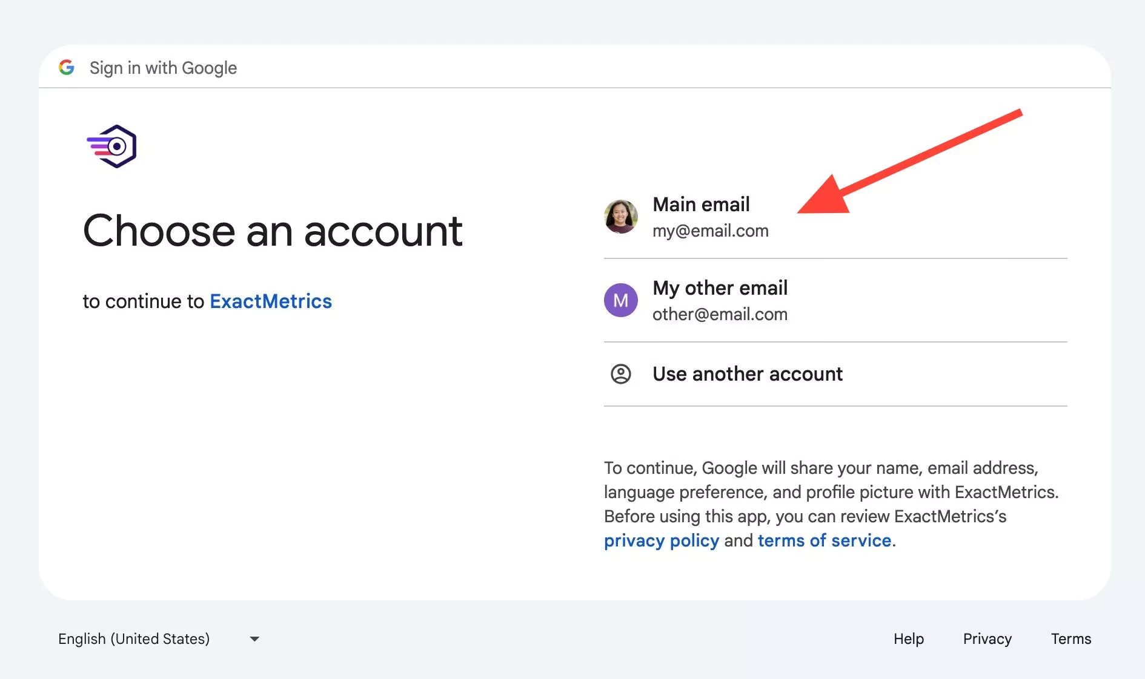Click the Privacy footer link
Screen dimensions: 1145x679
(x=987, y=639)
